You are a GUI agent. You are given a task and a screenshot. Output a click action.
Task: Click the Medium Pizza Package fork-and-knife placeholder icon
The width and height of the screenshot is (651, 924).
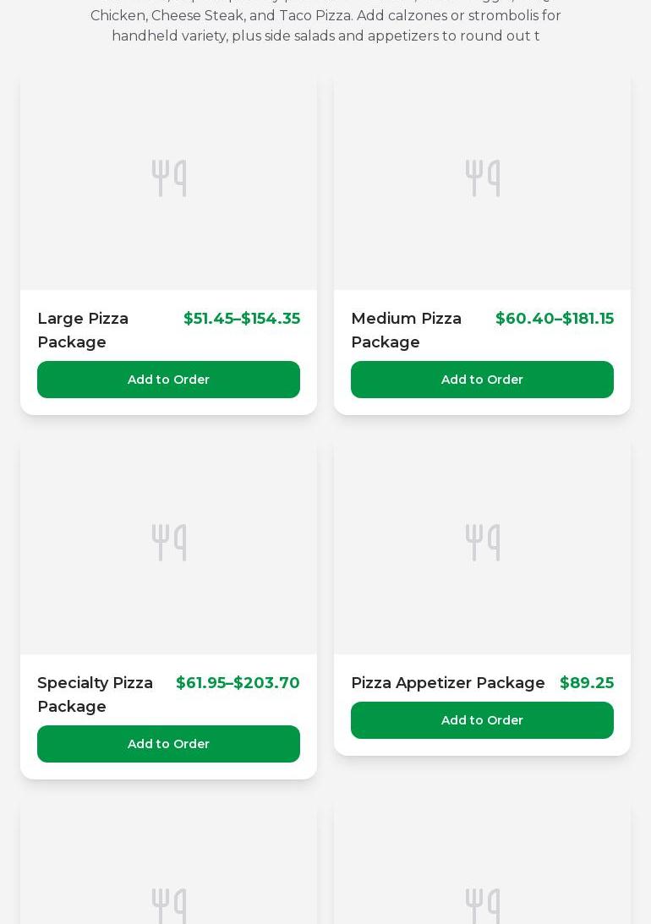pos(482,178)
